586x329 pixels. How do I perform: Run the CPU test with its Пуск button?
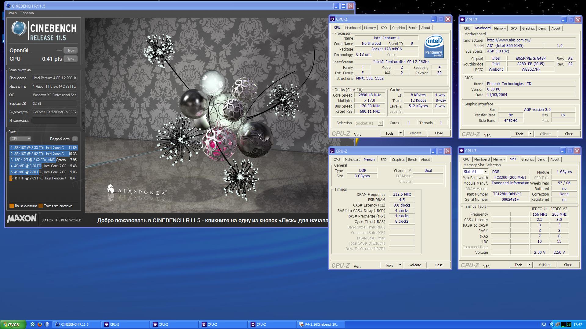[71, 59]
